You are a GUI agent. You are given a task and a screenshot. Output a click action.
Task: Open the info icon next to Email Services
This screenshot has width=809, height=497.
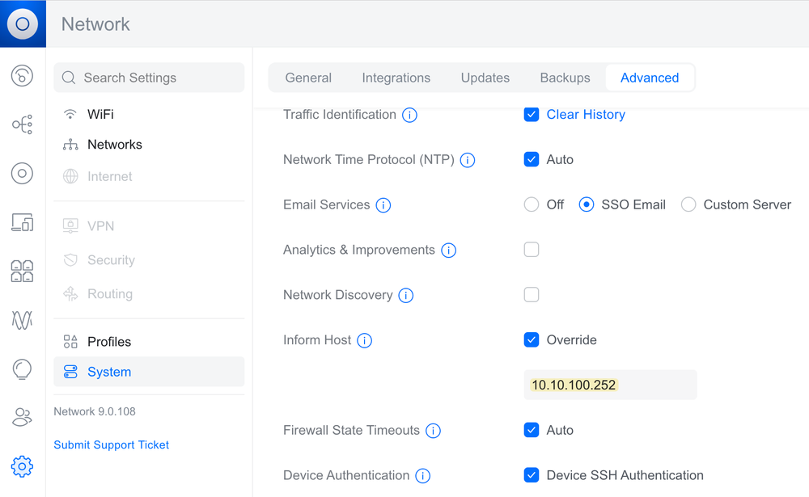point(383,204)
